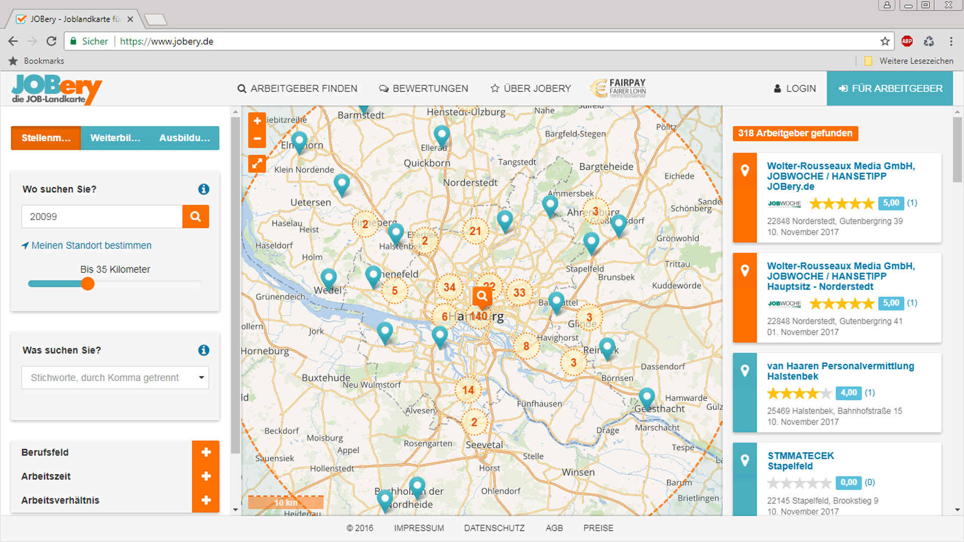Zoom out on the map with minus button
Image resolution: width=964 pixels, height=542 pixels.
[257, 139]
